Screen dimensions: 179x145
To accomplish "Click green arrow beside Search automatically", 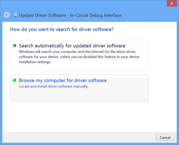I will [x=14, y=46].
